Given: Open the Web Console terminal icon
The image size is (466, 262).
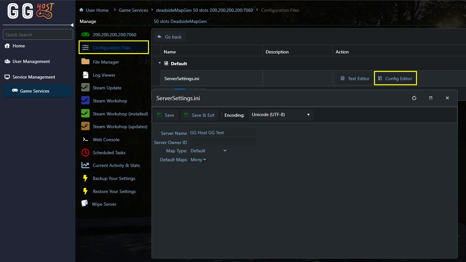Looking at the screenshot, I should tap(85, 139).
